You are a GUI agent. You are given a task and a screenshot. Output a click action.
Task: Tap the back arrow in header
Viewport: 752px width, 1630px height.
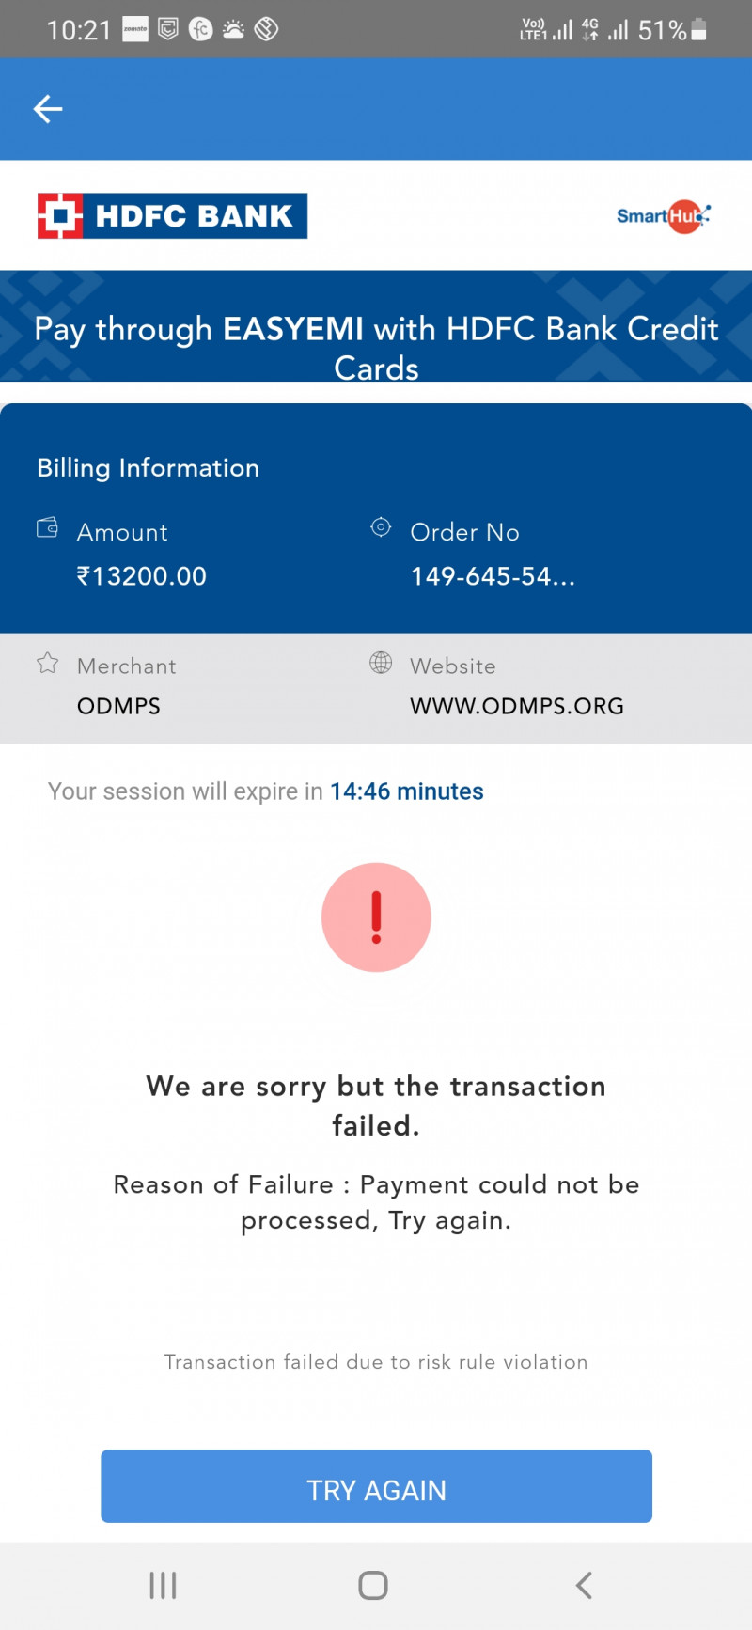click(x=48, y=109)
